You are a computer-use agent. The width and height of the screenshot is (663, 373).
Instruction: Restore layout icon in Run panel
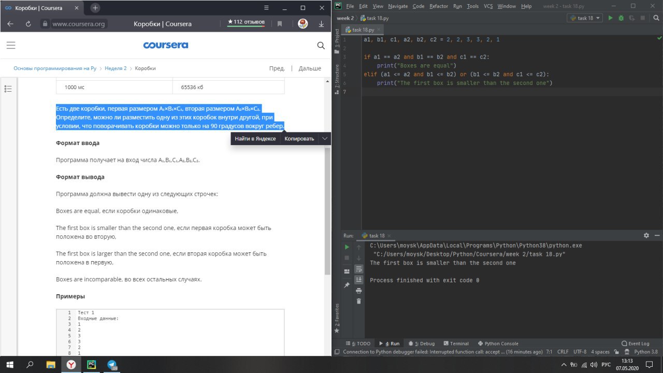click(x=347, y=271)
